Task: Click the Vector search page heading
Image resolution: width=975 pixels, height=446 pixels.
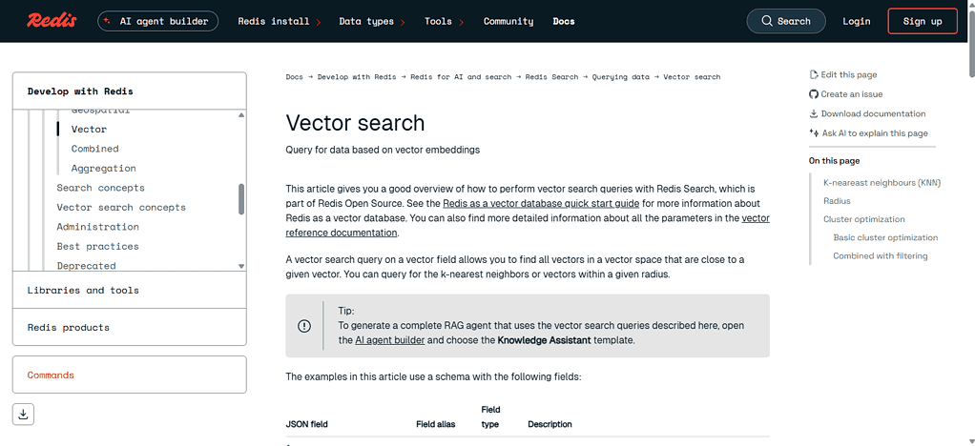Action: pos(355,123)
